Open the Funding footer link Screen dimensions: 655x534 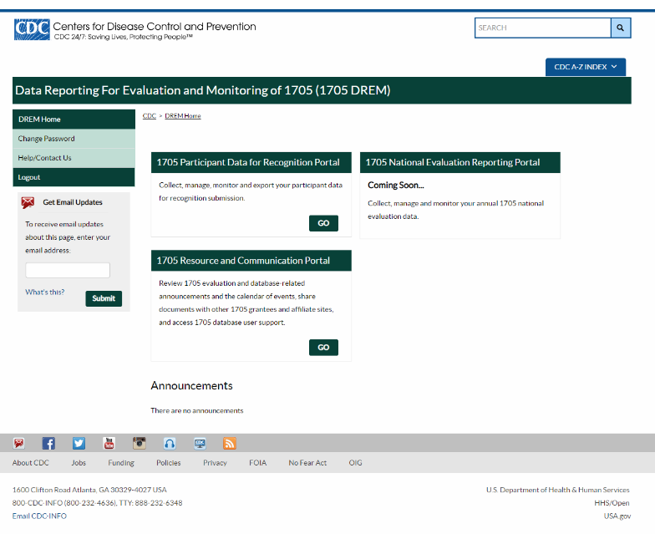121,463
